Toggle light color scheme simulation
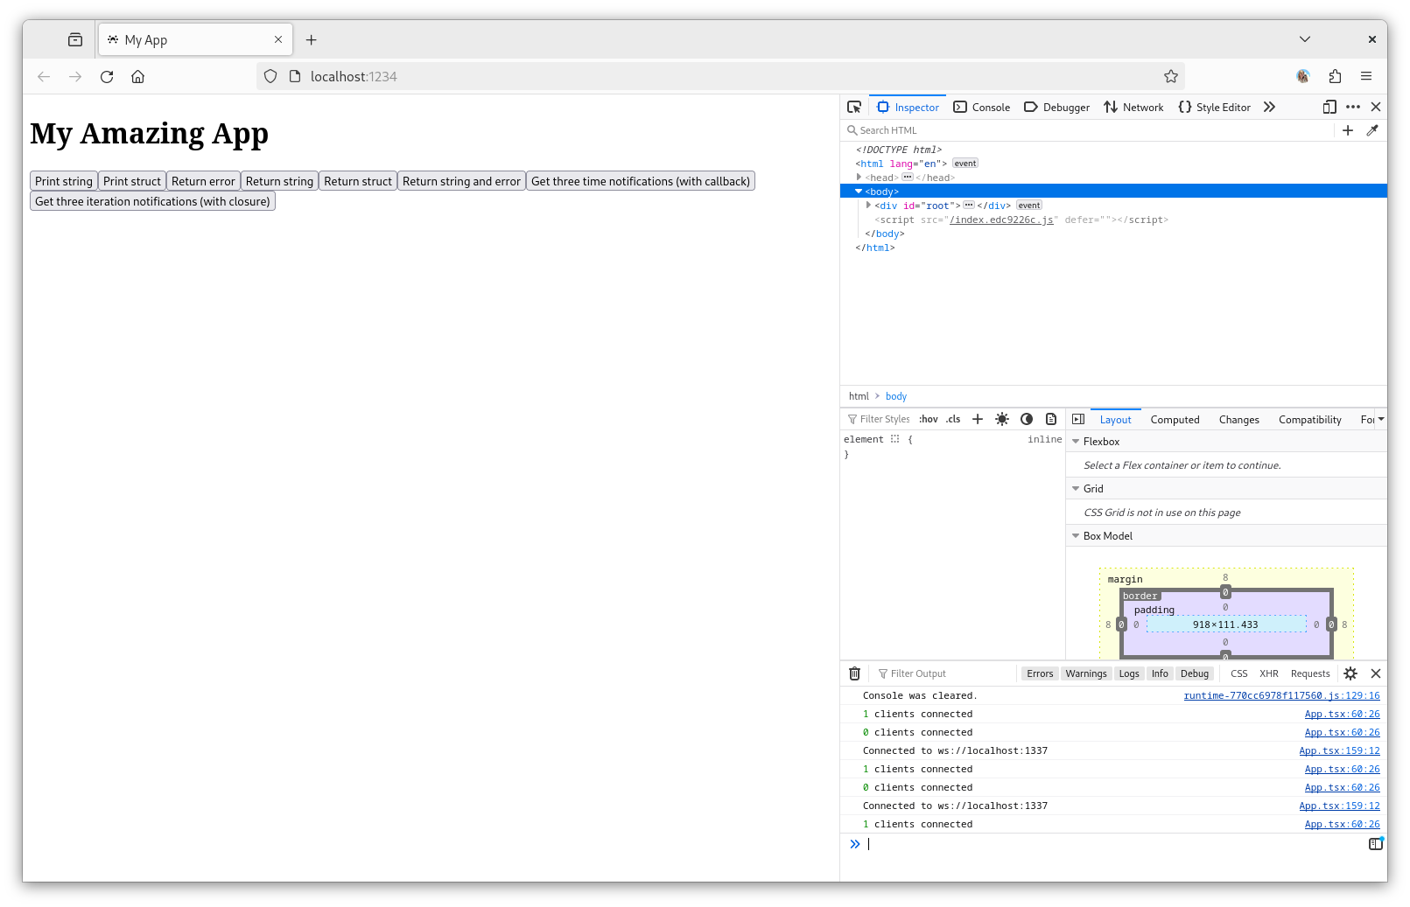The image size is (1410, 907). 1002,419
